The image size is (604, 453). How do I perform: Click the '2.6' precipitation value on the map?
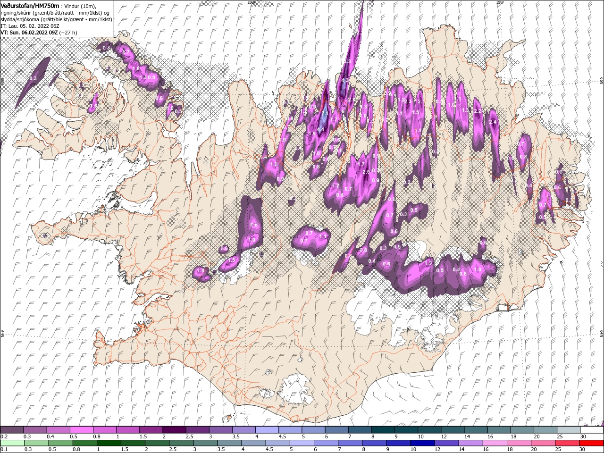[366, 172]
